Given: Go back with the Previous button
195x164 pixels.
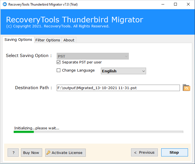Looking at the screenshot, I should pyautogui.click(x=144, y=153).
